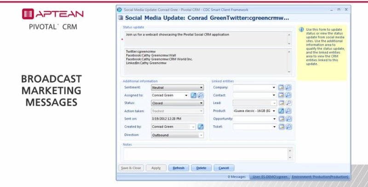Search for an Opportunity using magnifier icon
The height and width of the screenshot is (187, 368).
(x=288, y=119)
